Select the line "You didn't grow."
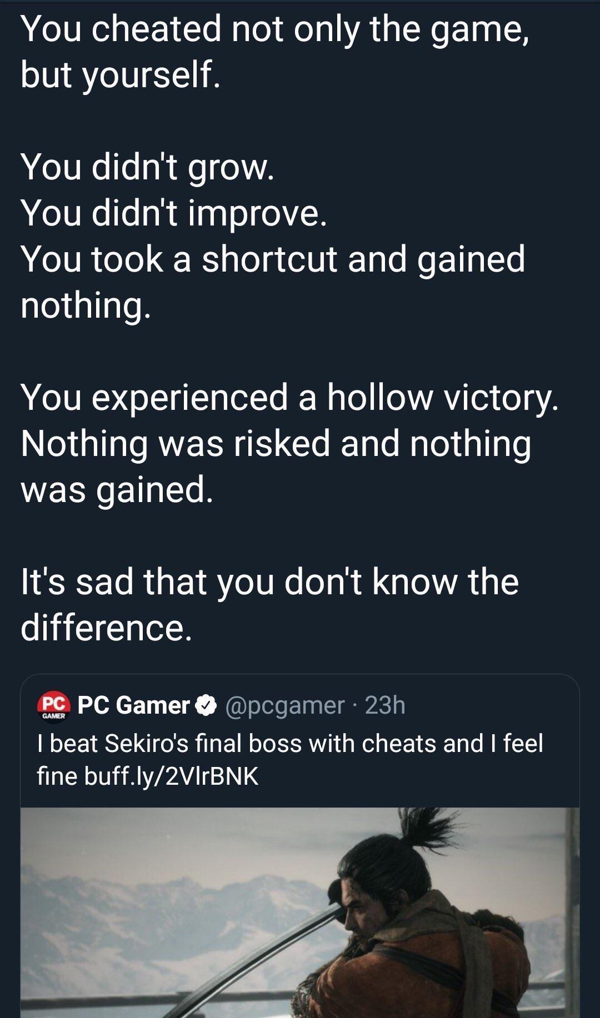Viewport: 600px width, 1018px height. pos(147,167)
